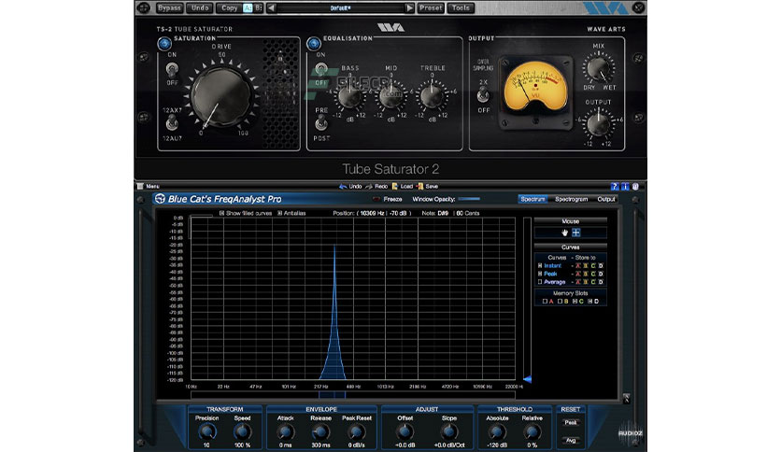Click the Copy button
The width and height of the screenshot is (781, 452).
(x=229, y=8)
